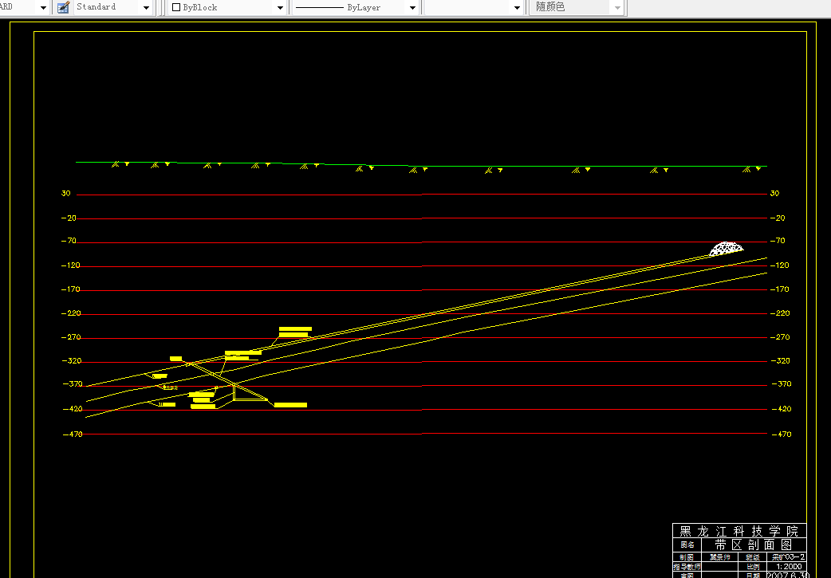This screenshot has height=578, width=831.
Task: Click the 比例 label cell
Action: pos(753,566)
